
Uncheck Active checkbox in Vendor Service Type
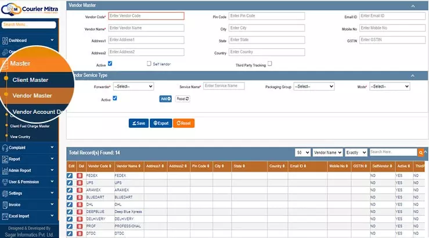[x=114, y=98]
